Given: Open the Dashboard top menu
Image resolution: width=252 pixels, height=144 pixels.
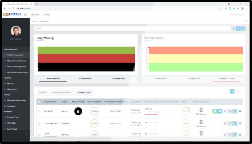Looking at the screenshot, I should [x=35, y=15].
